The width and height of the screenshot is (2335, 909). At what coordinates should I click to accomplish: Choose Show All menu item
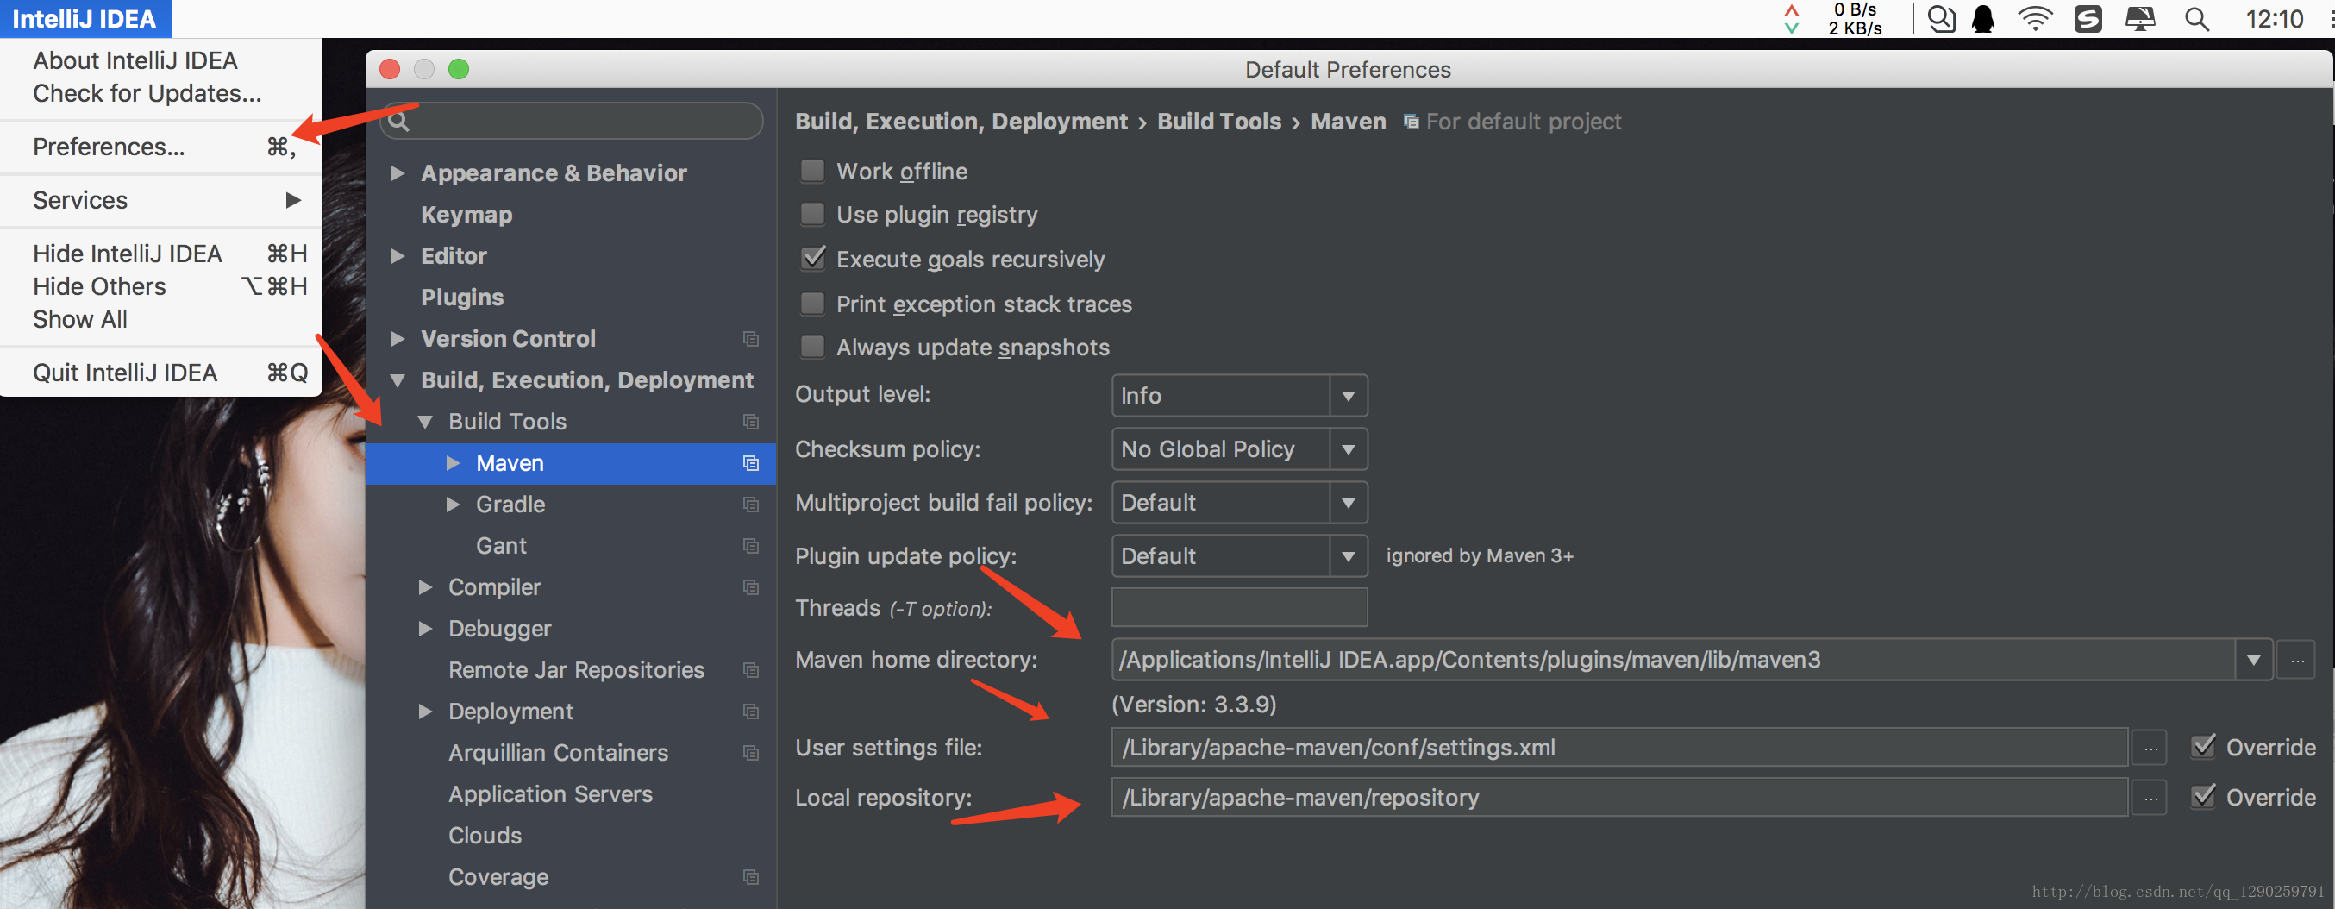(x=161, y=319)
